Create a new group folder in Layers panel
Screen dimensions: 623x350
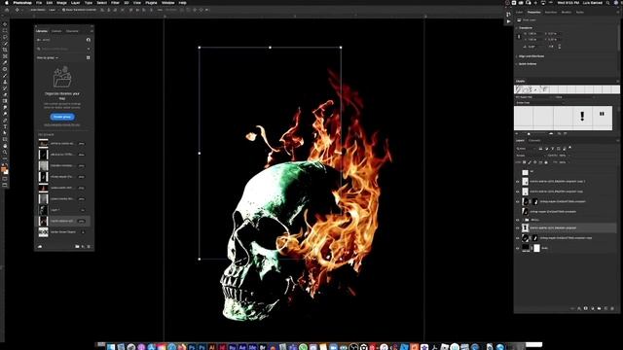coord(600,308)
